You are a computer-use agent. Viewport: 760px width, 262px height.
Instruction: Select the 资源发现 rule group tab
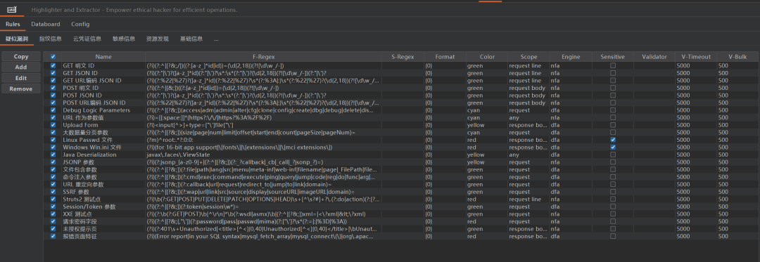coord(158,39)
